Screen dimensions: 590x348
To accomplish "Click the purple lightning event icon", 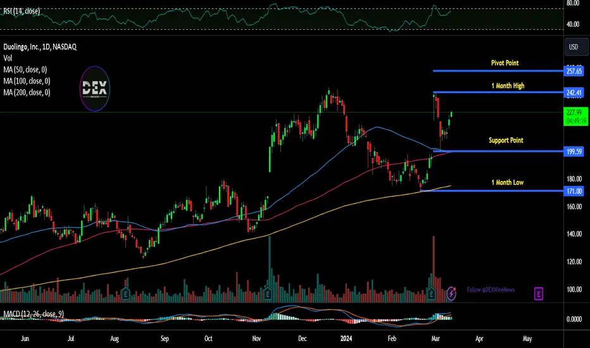I will point(451,293).
